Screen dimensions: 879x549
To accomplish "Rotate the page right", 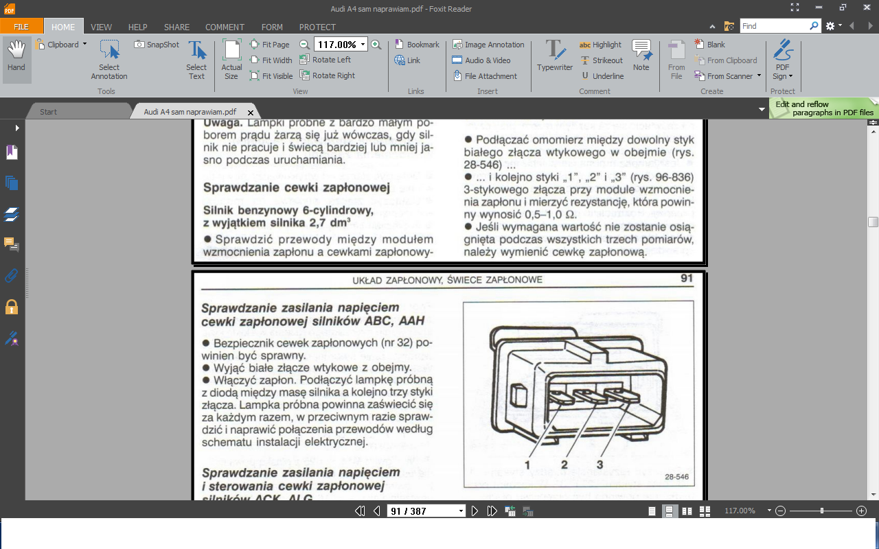I will pos(328,75).
